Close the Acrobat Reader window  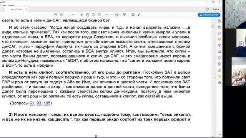point(219,2)
